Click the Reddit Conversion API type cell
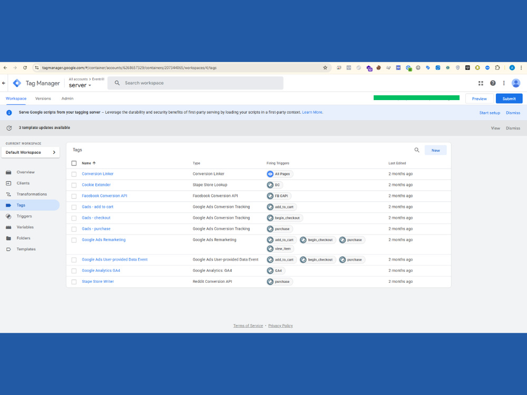Screen dimensions: 527x395 click(212, 282)
